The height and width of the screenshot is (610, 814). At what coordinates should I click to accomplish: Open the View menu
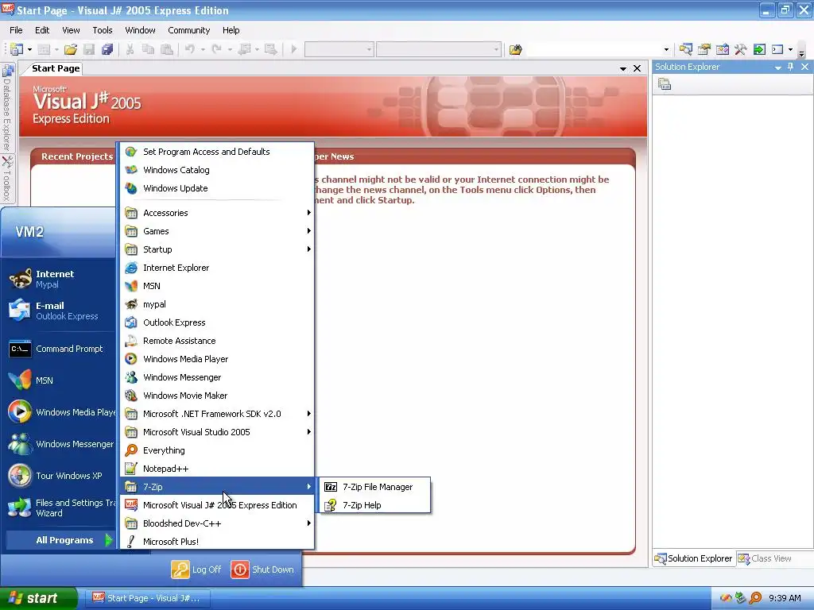pos(71,30)
